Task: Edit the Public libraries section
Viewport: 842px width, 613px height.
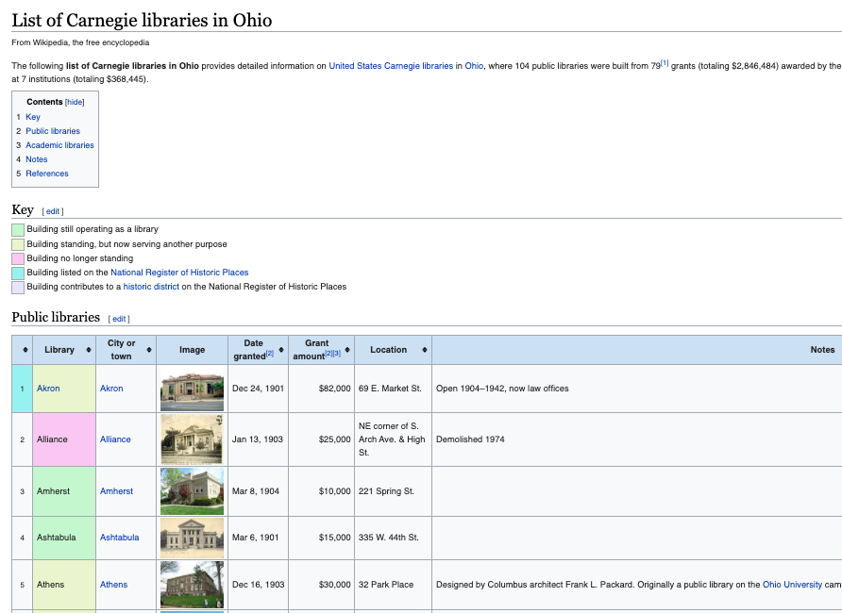Action: pos(120,319)
